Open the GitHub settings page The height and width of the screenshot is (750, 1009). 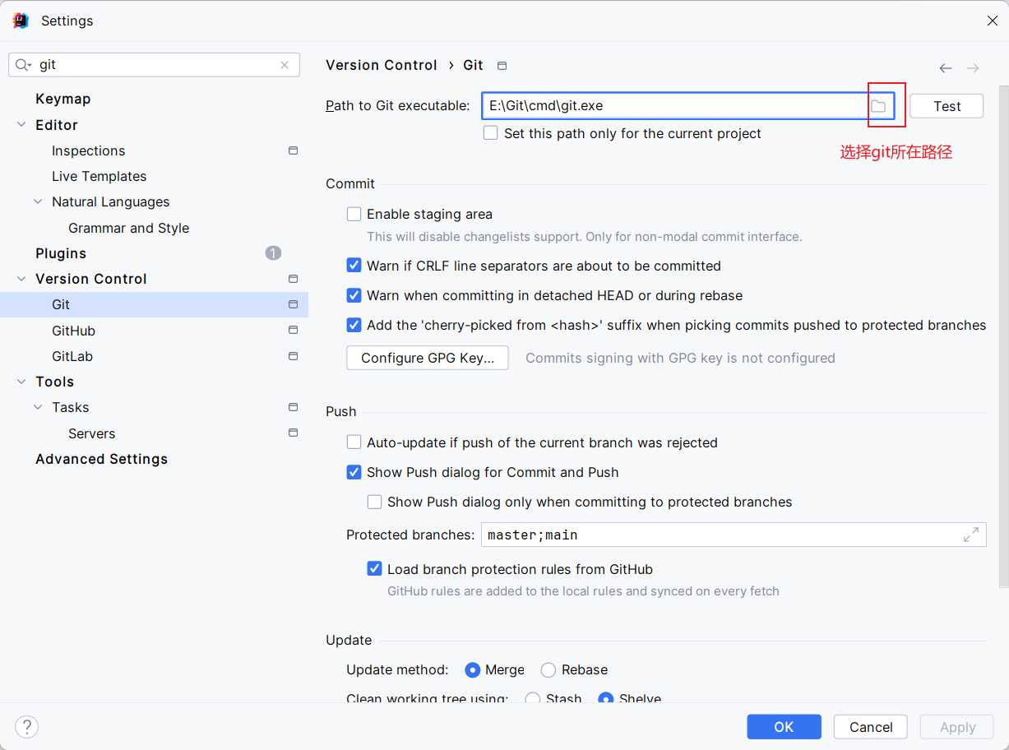point(73,331)
